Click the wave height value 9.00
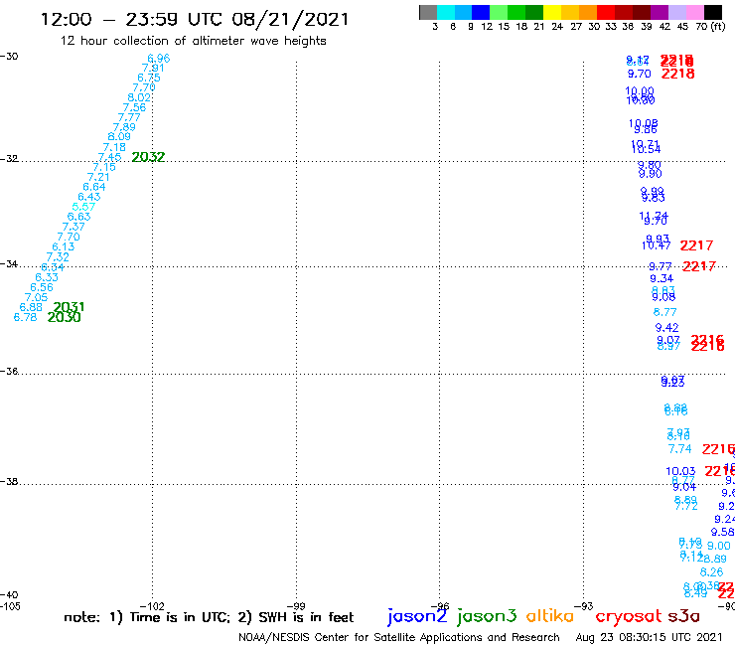Screen dimensions: 735x646 click(718, 546)
